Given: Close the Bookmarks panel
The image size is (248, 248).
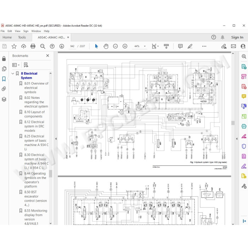Looking at the screenshot, I should click(47, 56).
